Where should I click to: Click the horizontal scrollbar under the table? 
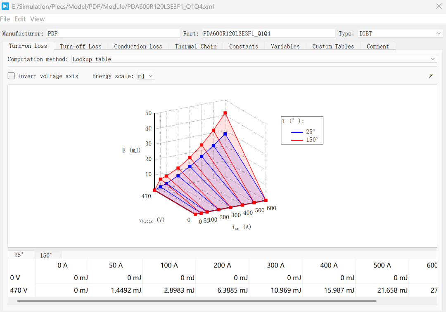tap(197, 300)
